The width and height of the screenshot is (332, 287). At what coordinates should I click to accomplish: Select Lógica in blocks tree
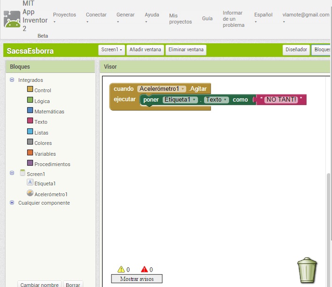click(42, 101)
